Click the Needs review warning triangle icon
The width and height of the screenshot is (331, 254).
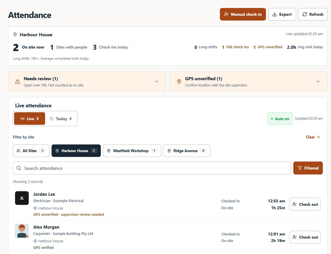click(18, 82)
